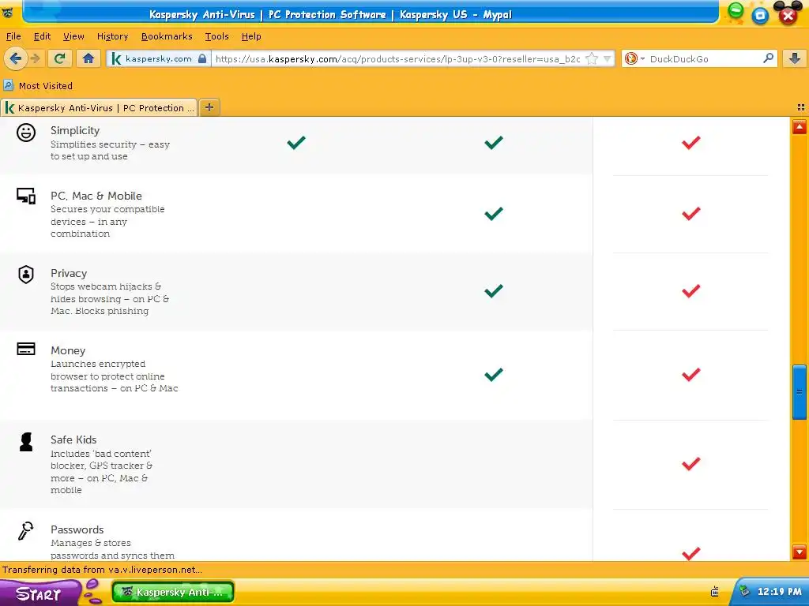
Task: Go back to the previous page
Action: [x=16, y=58]
